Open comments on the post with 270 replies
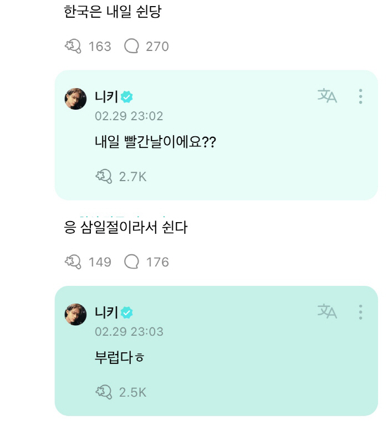 [131, 46]
